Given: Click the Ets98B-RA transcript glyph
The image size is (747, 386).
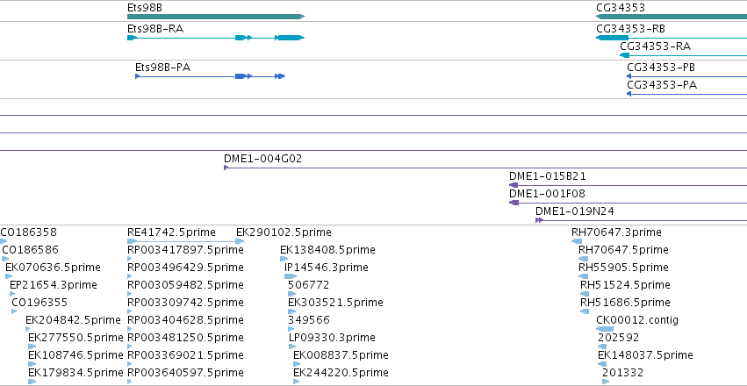Looking at the screenshot, I should click(x=216, y=38).
